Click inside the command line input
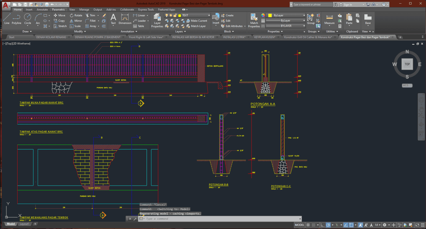 tap(194, 219)
